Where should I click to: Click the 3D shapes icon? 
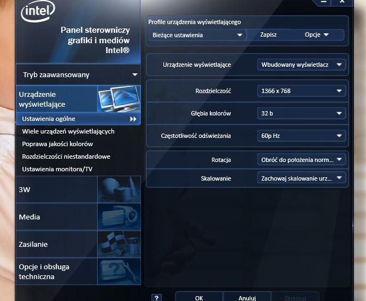click(119, 189)
